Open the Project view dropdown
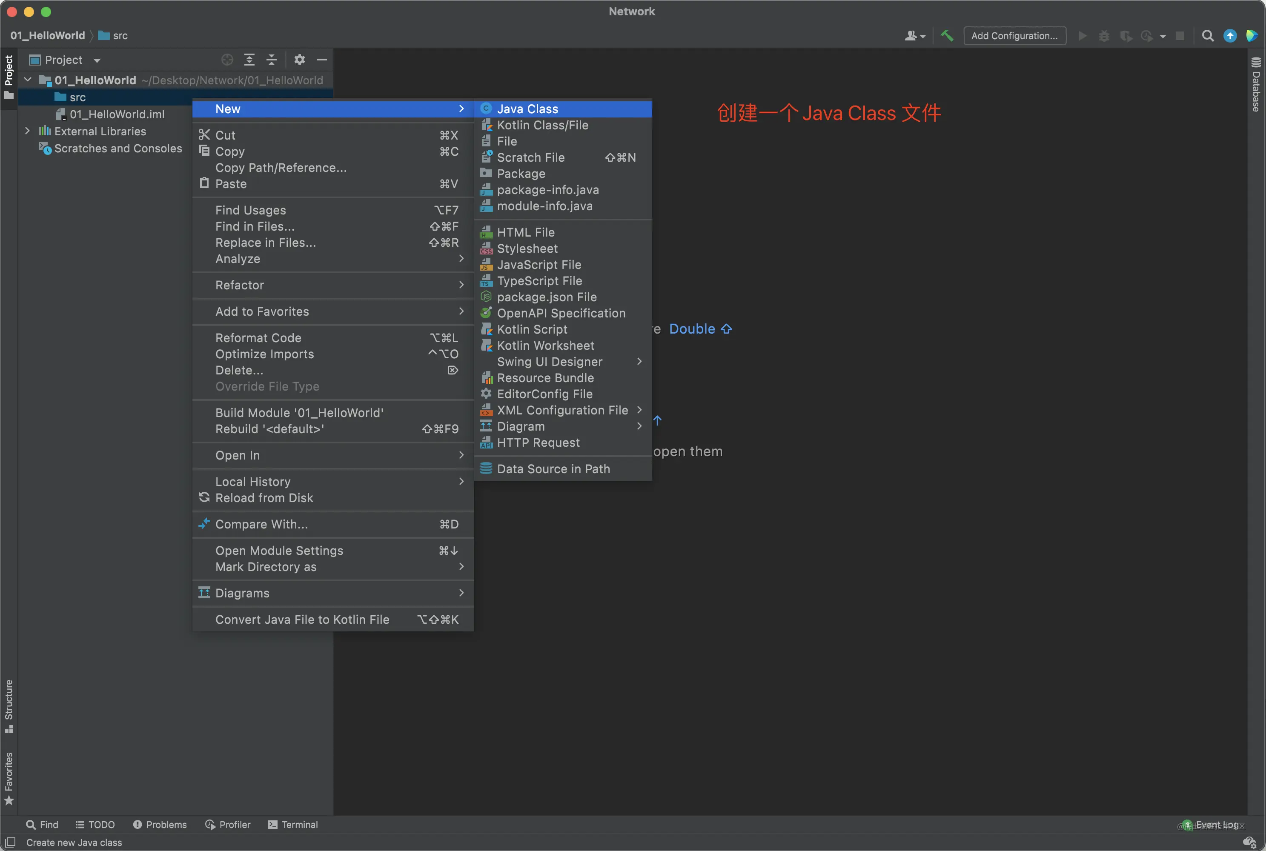Screen dimensions: 1266x851 coord(97,60)
